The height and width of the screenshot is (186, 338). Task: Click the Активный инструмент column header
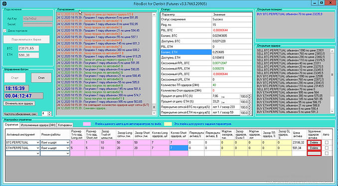[23, 135]
